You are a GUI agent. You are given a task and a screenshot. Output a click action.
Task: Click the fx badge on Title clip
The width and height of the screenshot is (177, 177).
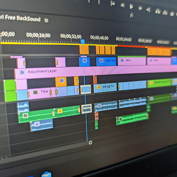tap(35, 92)
